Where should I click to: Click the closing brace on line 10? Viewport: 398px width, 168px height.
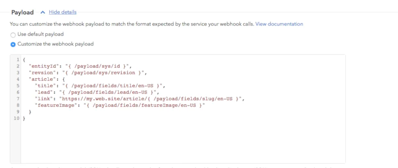coord(24,118)
